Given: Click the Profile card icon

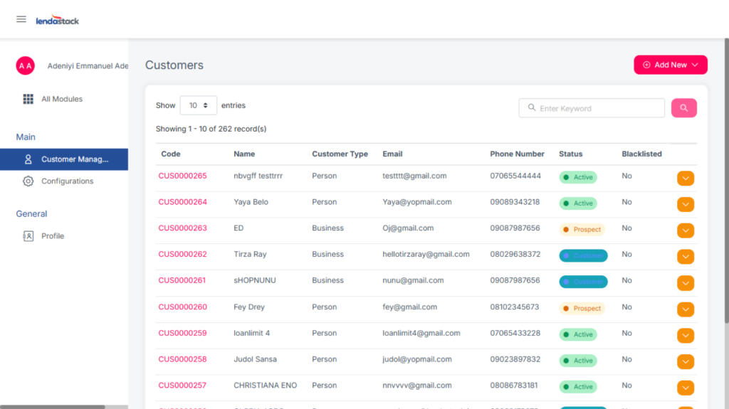Looking at the screenshot, I should [x=28, y=236].
